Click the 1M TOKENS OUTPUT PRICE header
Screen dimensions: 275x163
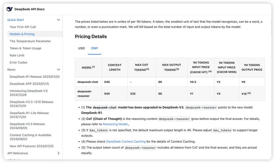tap(252, 67)
